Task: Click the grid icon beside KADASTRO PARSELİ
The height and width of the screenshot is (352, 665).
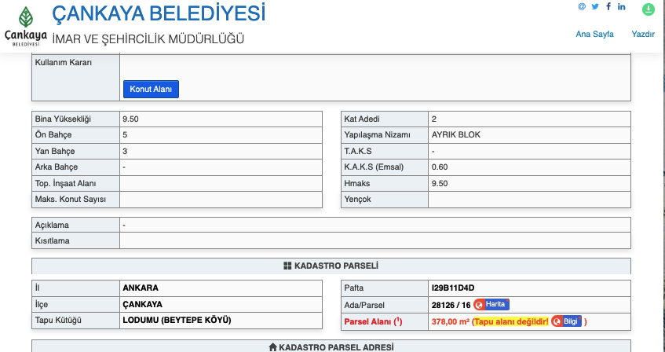Action: pos(287,266)
